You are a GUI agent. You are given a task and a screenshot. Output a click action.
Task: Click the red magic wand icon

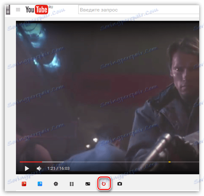point(24,184)
